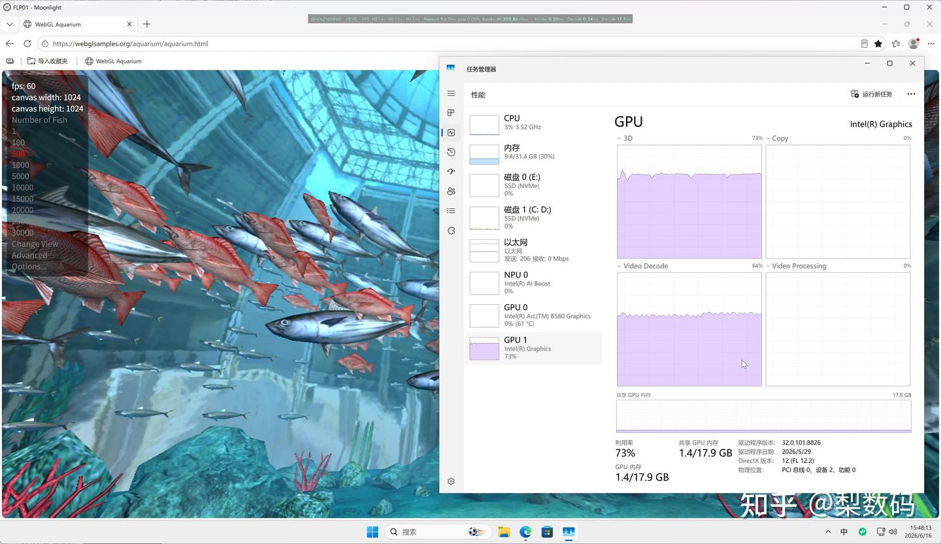Open the tab search dropdown arrow in browser

tap(9, 24)
